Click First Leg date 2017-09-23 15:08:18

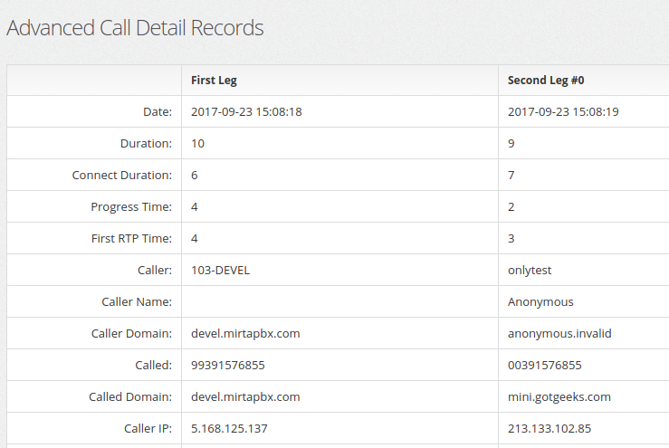point(246,112)
